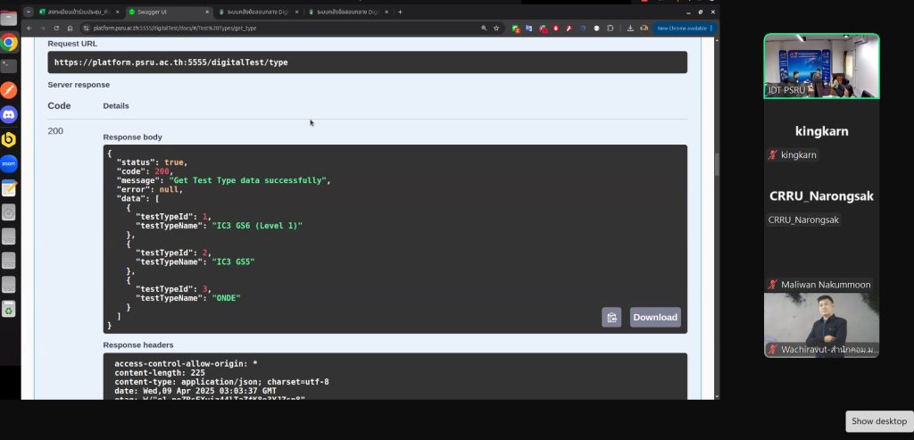914x440 pixels.
Task: Click the browser reload icon
Action: click(56, 29)
